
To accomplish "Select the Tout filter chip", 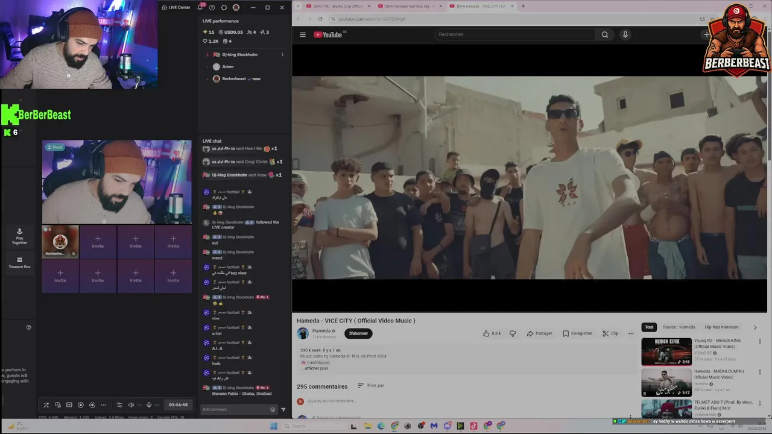I will click(649, 327).
